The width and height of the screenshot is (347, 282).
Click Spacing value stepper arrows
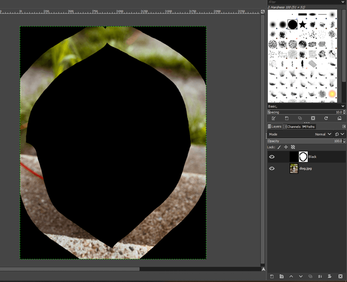click(344, 112)
